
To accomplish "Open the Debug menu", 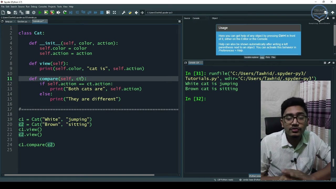I will pos(34,7).
